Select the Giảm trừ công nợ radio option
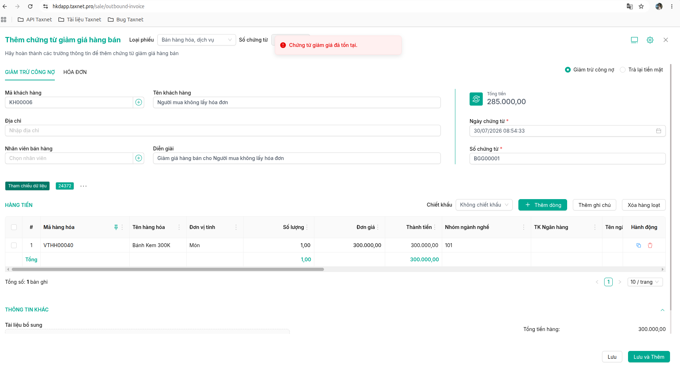The image size is (680, 368). [568, 70]
